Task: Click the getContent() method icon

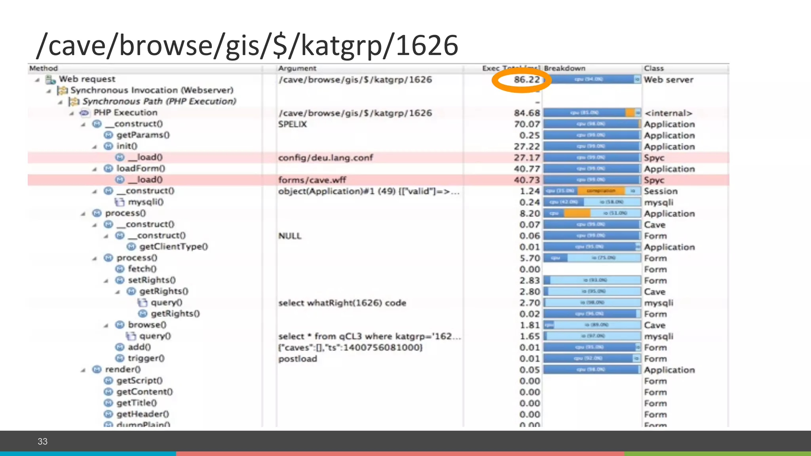Action: click(109, 392)
